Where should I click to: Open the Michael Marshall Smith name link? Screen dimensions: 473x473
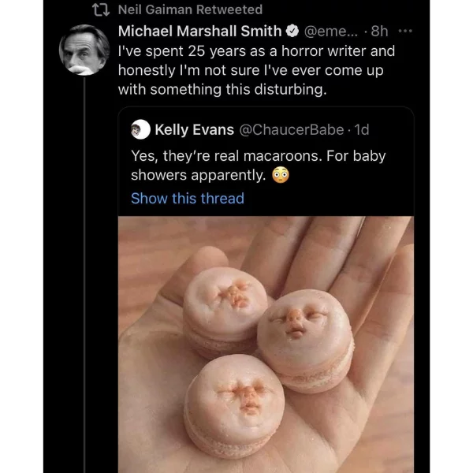click(199, 31)
